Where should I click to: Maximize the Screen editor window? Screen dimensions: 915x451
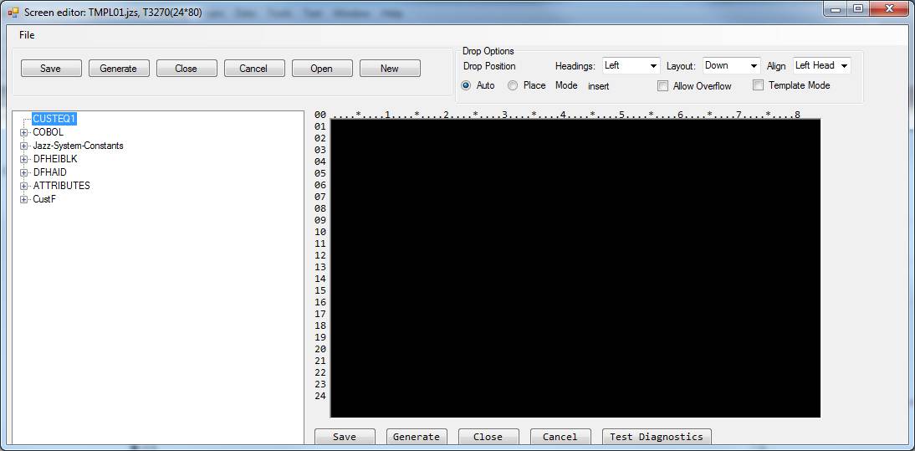click(858, 8)
